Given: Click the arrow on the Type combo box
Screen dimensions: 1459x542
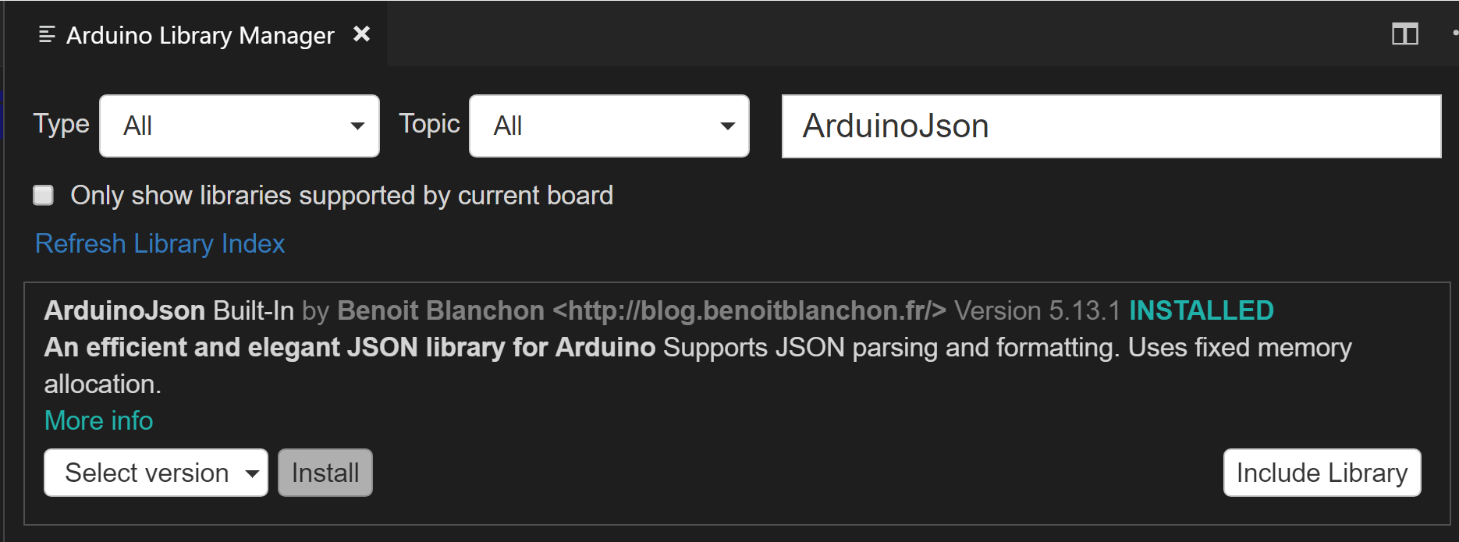Looking at the screenshot, I should point(358,125).
